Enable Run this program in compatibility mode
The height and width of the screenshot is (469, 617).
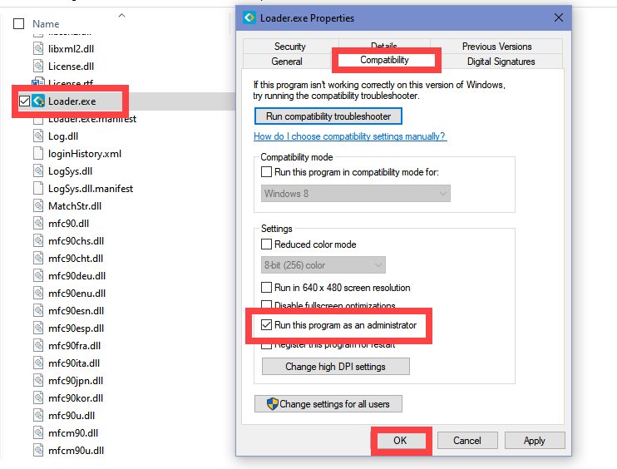(266, 172)
